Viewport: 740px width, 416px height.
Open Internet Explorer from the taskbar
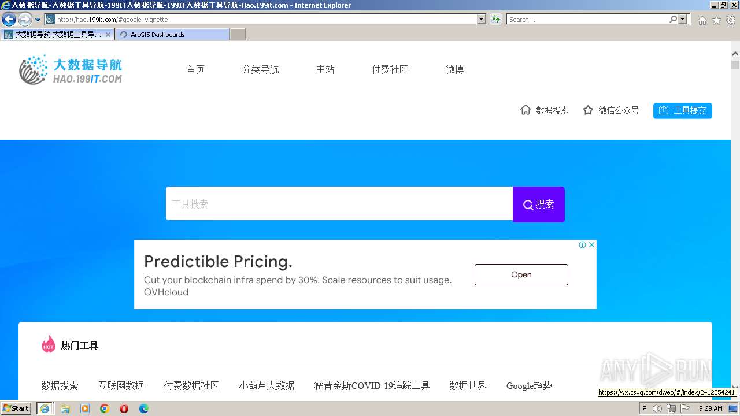[x=45, y=408]
